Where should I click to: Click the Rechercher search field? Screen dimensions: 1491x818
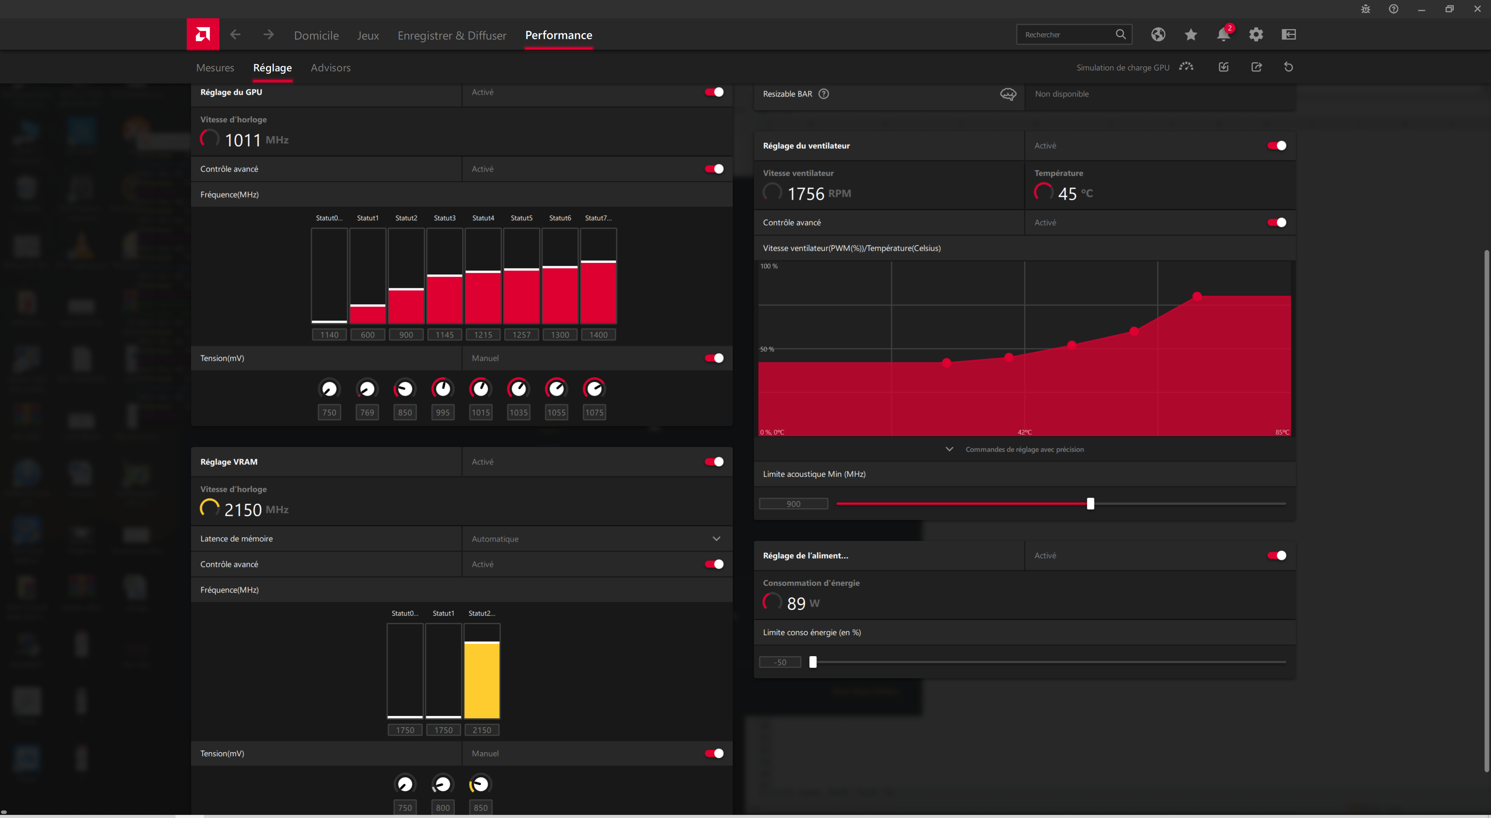click(x=1065, y=35)
